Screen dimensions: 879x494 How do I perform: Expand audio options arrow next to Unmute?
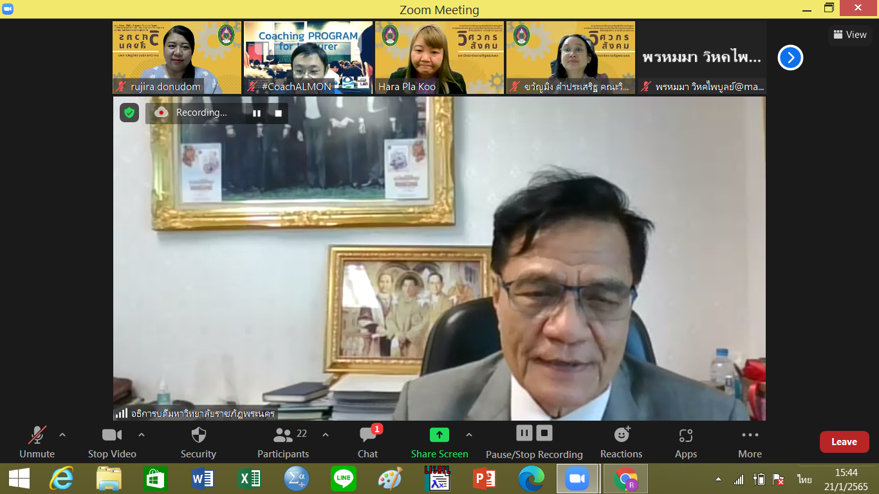(62, 435)
